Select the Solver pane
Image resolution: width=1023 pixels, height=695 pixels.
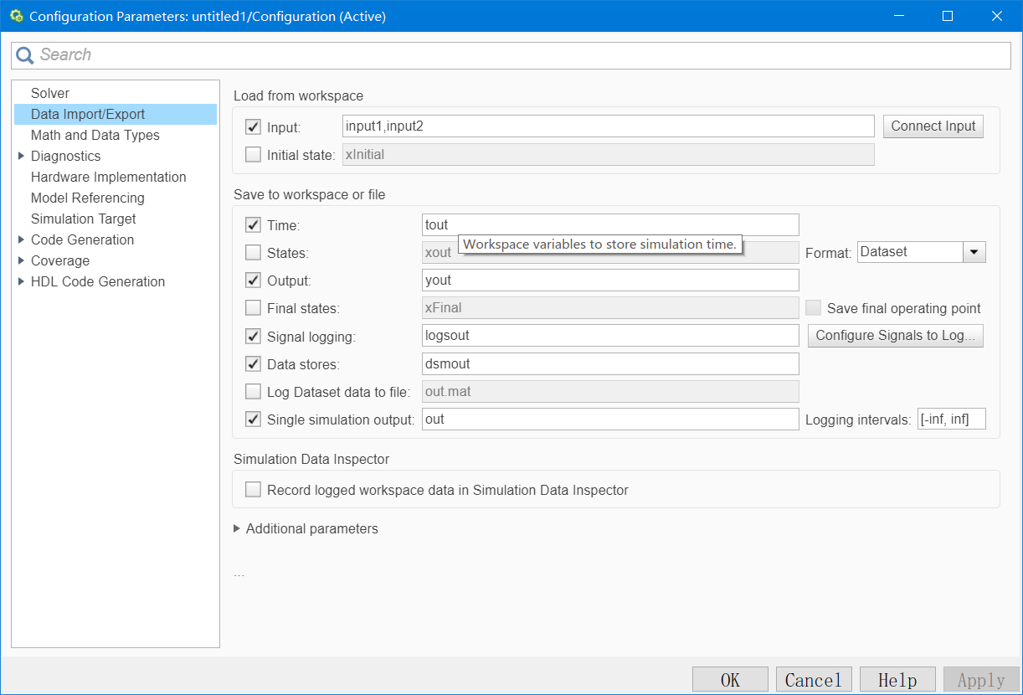pos(50,93)
